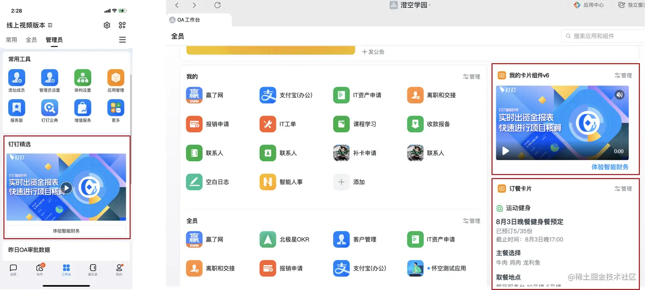Image resolution: width=645 pixels, height=290 pixels.
Task: Open 更多 tools icon on mobile
Action: [x=116, y=108]
